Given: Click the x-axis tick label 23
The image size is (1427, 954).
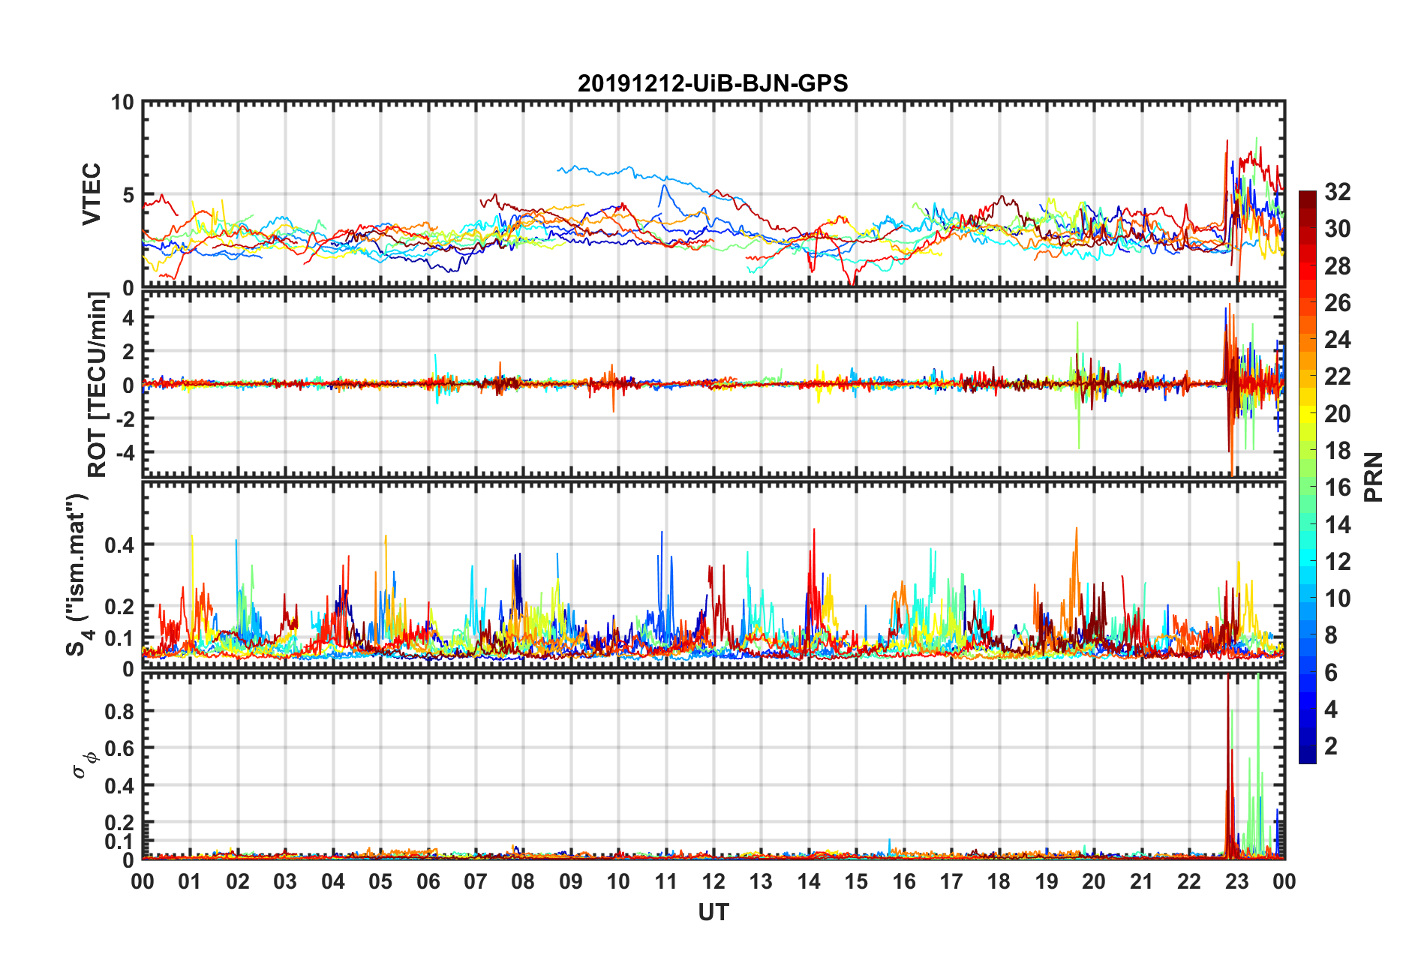Looking at the screenshot, I should coord(1236,881).
